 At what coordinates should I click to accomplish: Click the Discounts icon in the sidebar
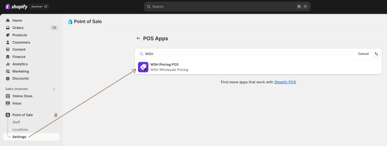click(8, 79)
